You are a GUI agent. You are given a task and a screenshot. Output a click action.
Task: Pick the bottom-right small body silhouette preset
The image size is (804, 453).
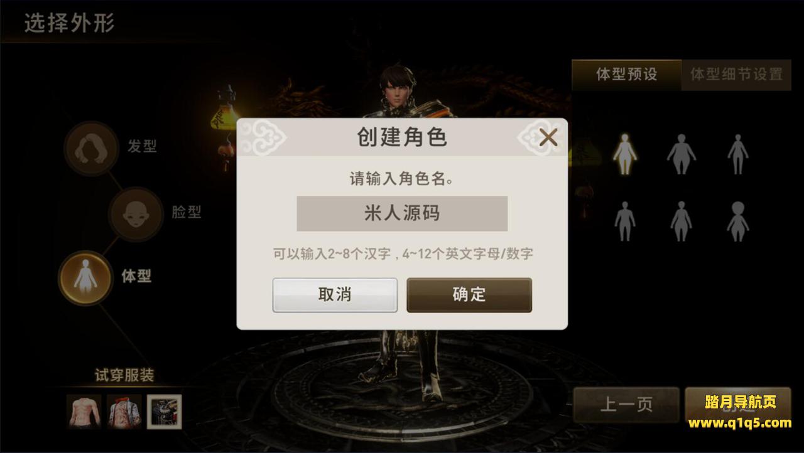737,221
